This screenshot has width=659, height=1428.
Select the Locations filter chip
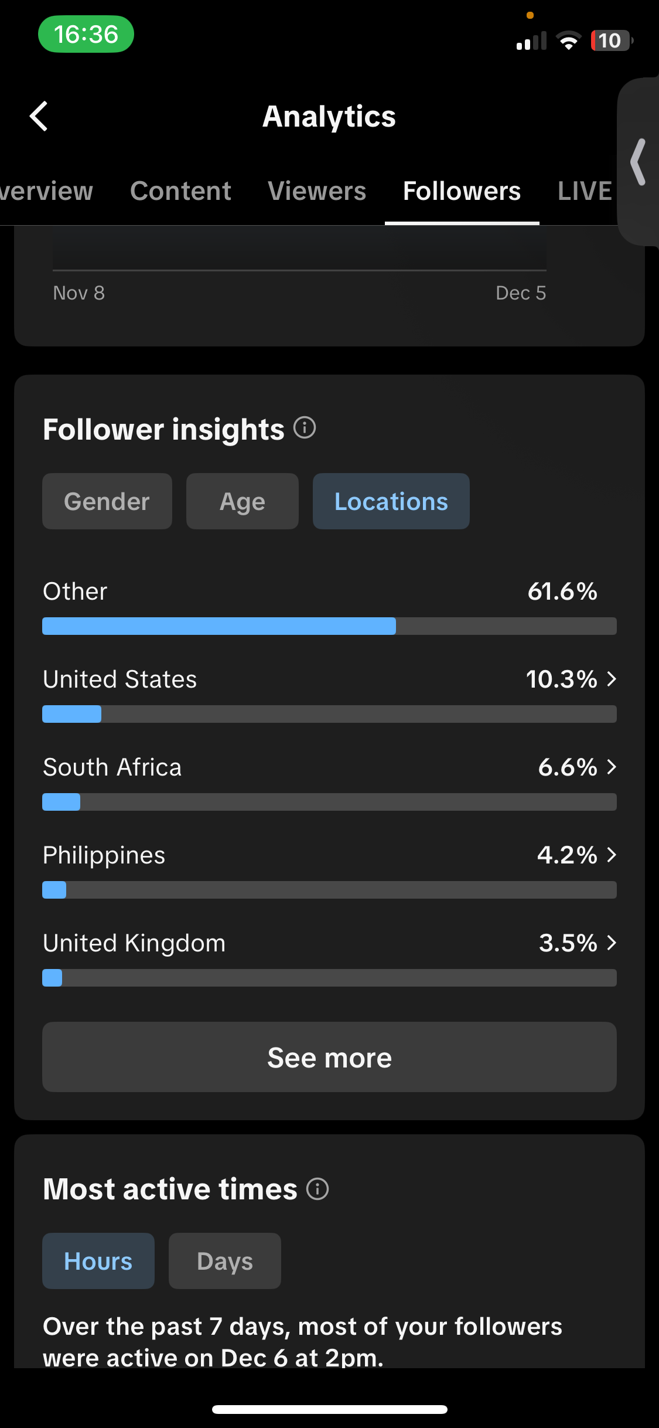tap(391, 502)
